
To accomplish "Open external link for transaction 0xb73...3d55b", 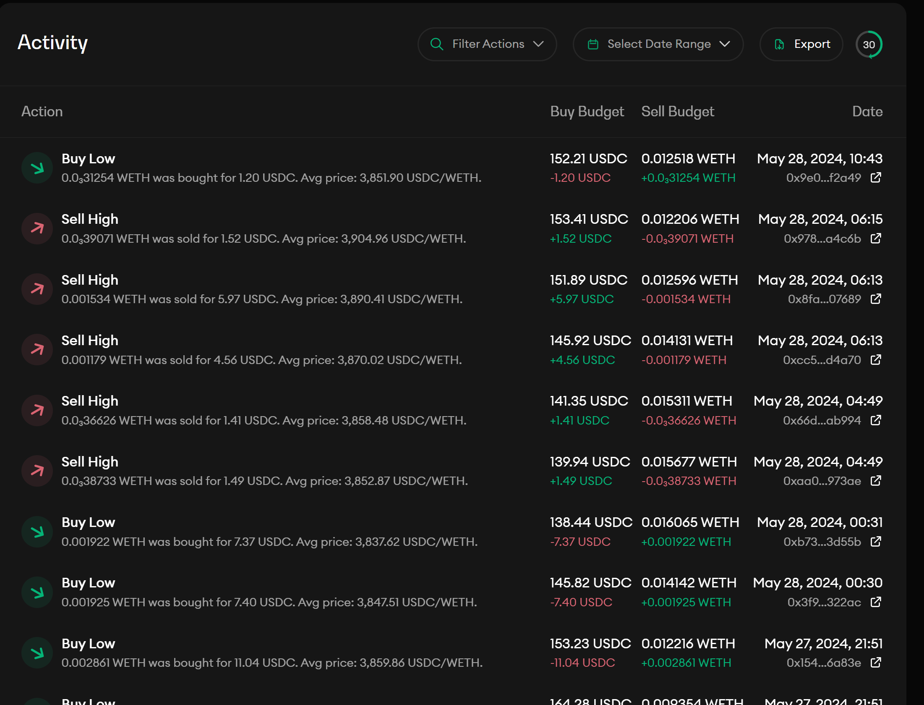I will click(x=876, y=542).
